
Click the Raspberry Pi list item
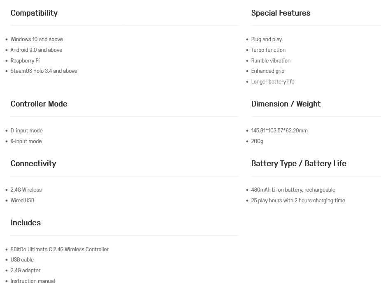coord(25,61)
